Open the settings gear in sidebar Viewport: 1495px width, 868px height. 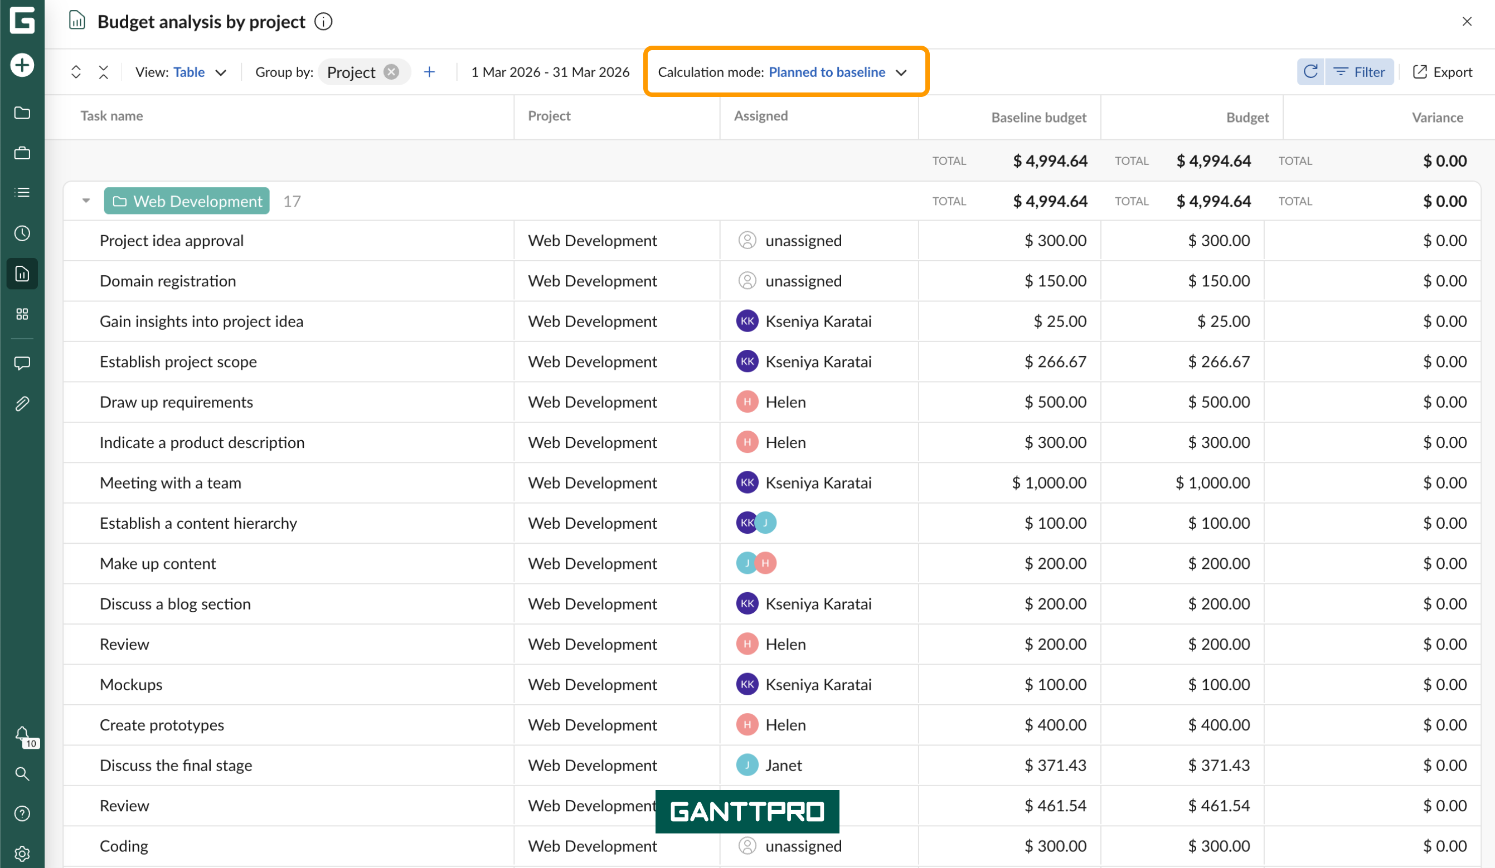[22, 854]
